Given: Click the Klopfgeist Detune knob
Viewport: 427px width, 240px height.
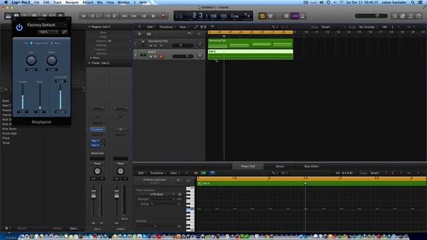Looking at the screenshot, I should 51,61.
